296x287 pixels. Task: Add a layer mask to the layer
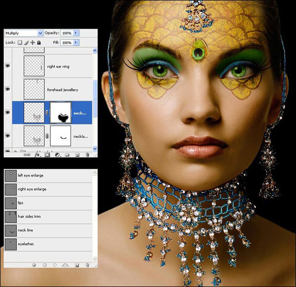47,155
